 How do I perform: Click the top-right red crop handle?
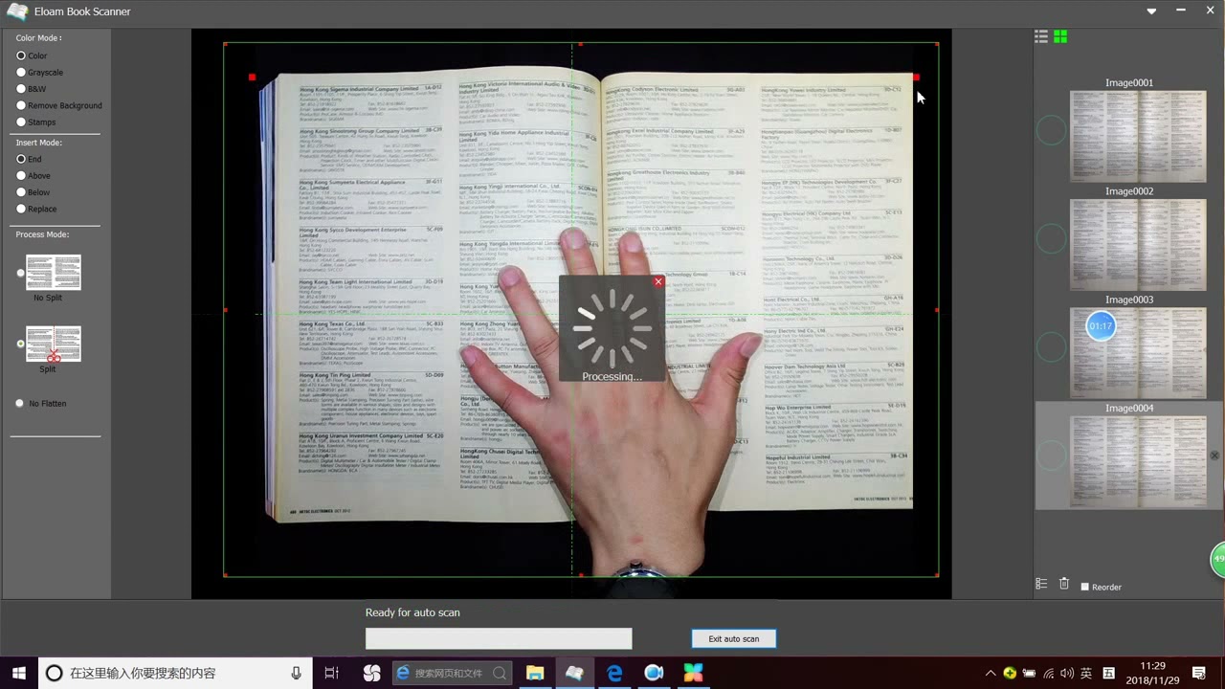[916, 77]
